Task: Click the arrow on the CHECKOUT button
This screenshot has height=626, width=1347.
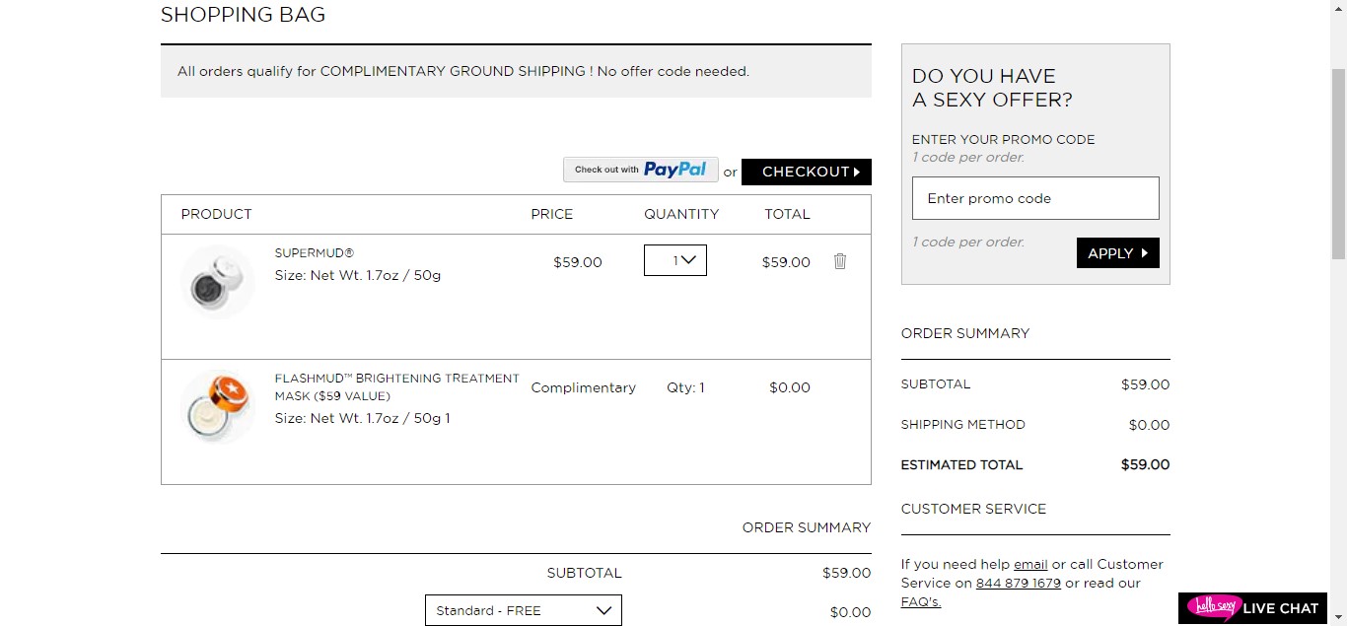Action: coord(857,172)
